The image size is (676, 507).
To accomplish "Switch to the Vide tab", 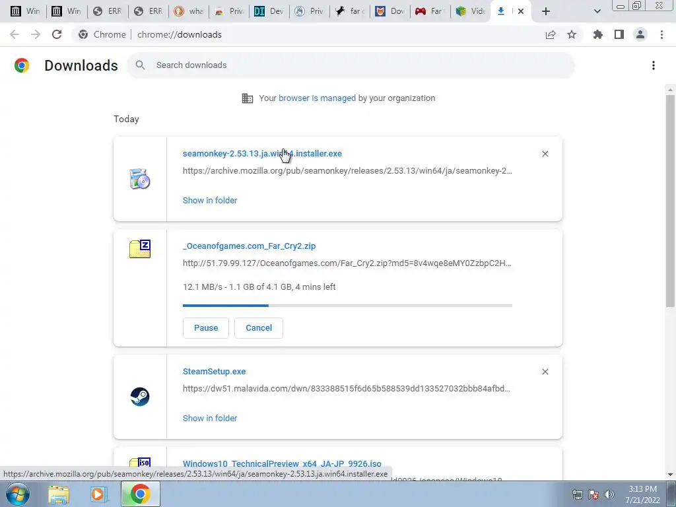I will tap(470, 11).
